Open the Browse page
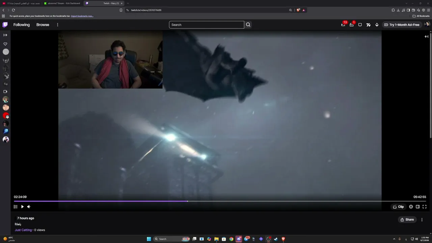 [x=43, y=25]
